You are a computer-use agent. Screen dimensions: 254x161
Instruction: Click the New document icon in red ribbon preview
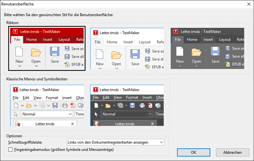pos(19,52)
